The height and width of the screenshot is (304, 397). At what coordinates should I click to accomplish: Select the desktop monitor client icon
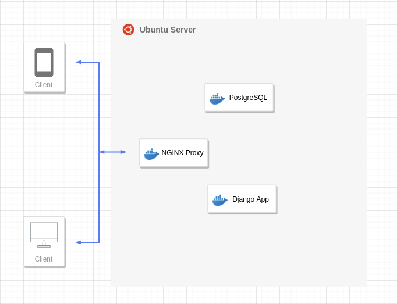coord(44,235)
